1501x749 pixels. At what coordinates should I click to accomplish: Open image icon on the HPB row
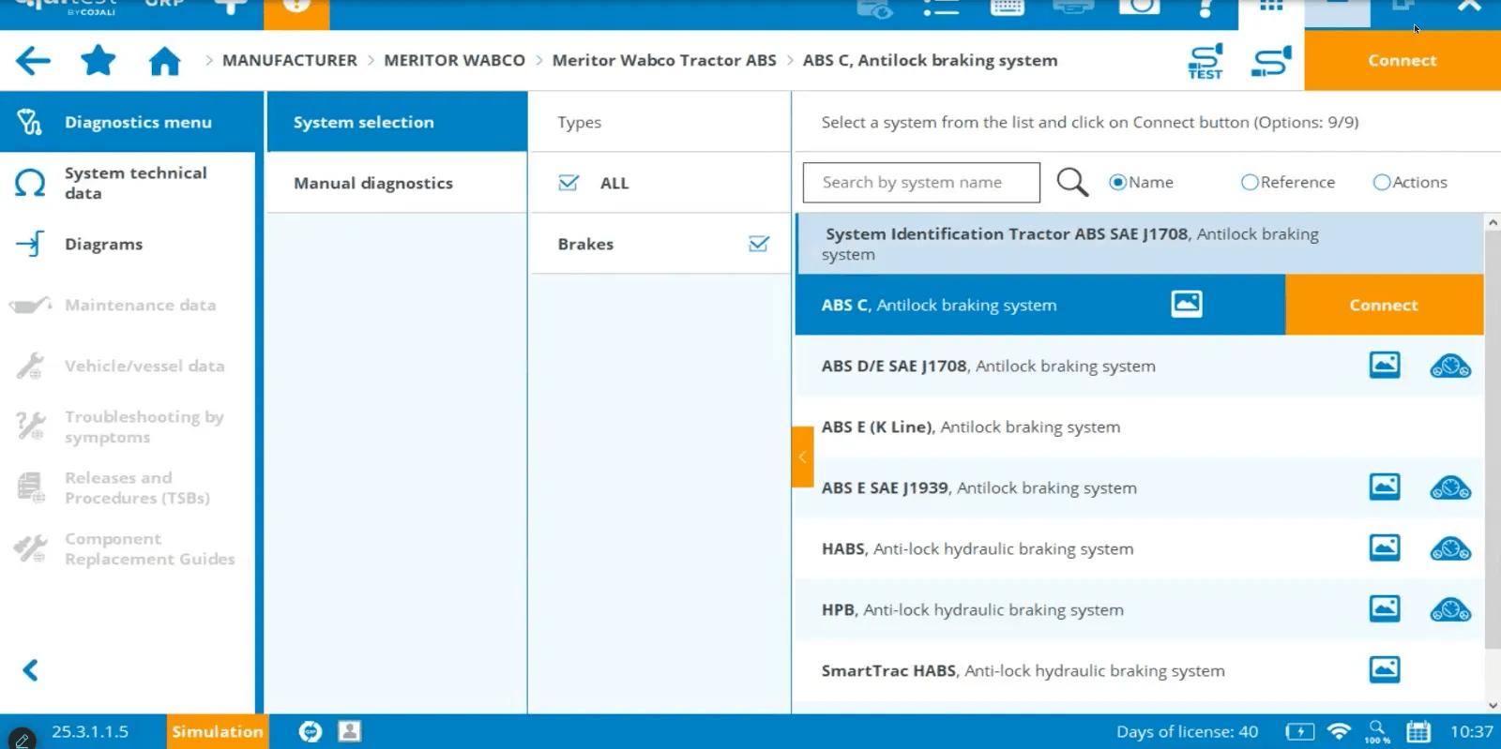pos(1385,608)
